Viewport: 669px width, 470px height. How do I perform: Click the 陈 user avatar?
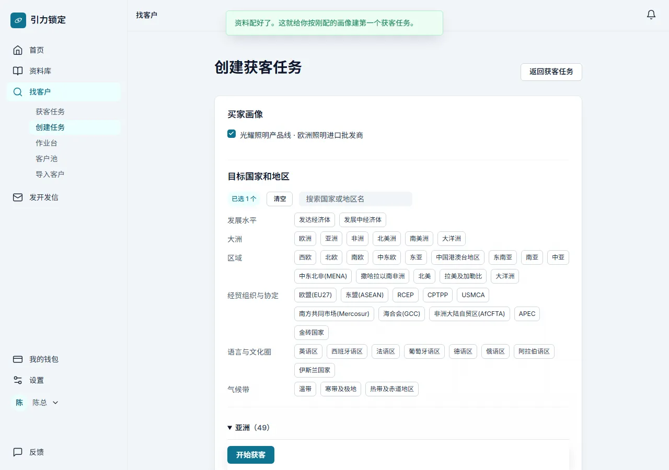pyautogui.click(x=19, y=403)
